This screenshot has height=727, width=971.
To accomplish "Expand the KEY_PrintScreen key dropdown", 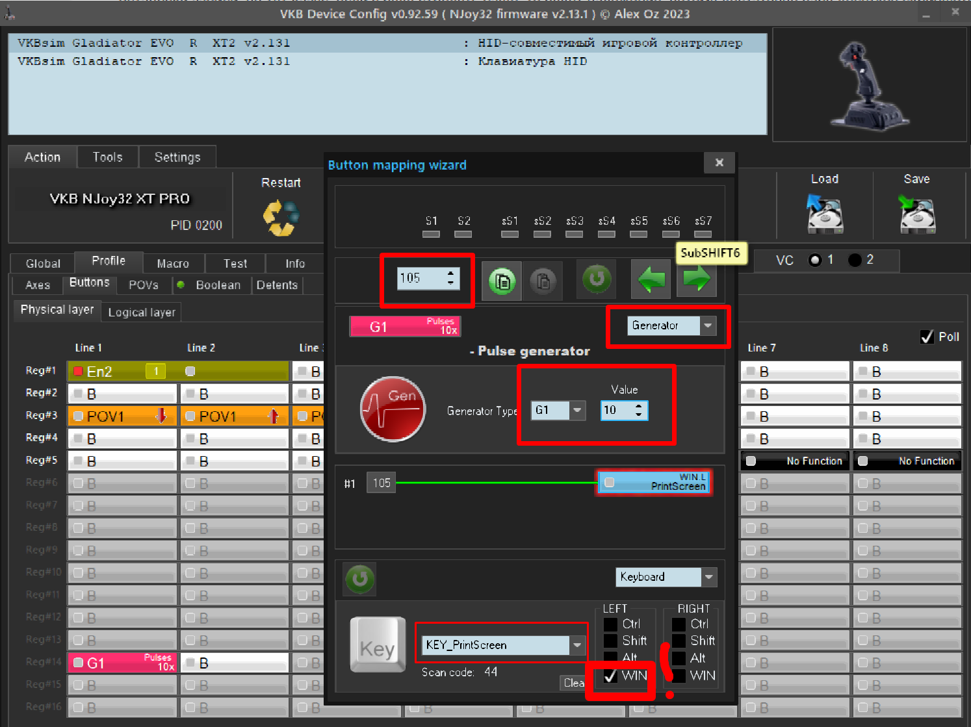I will pos(576,645).
